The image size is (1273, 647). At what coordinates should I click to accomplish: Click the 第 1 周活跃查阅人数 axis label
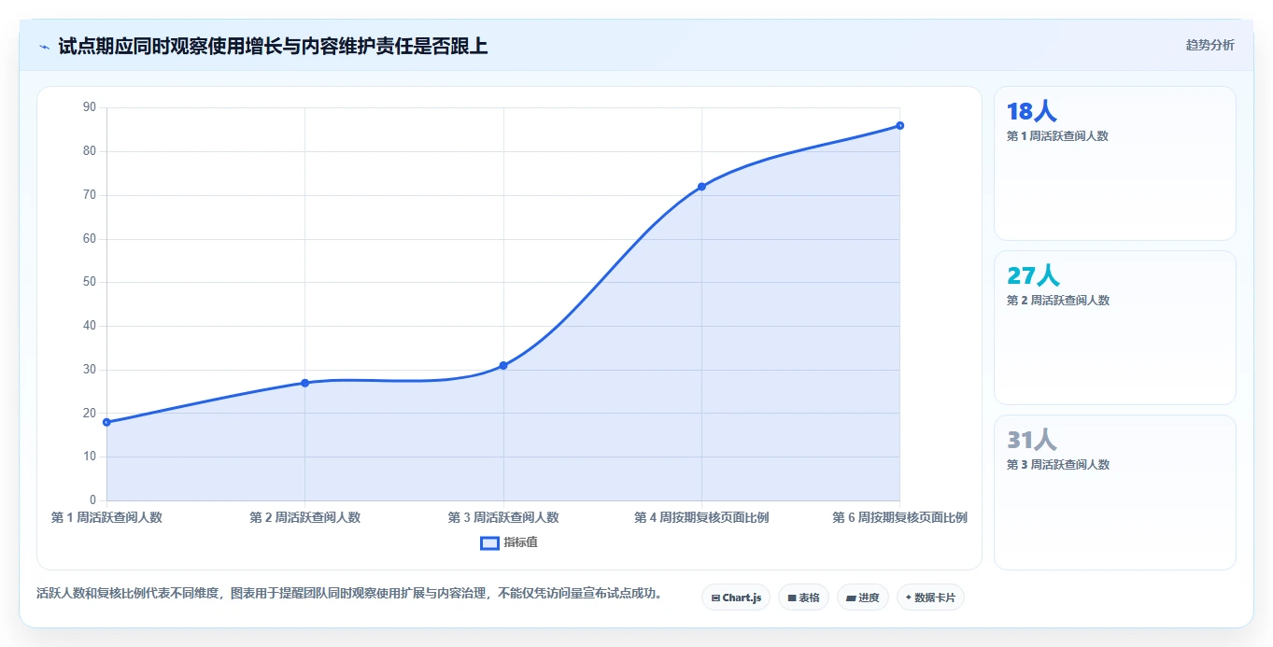(106, 517)
